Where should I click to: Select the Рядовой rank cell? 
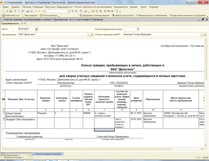coord(46,115)
